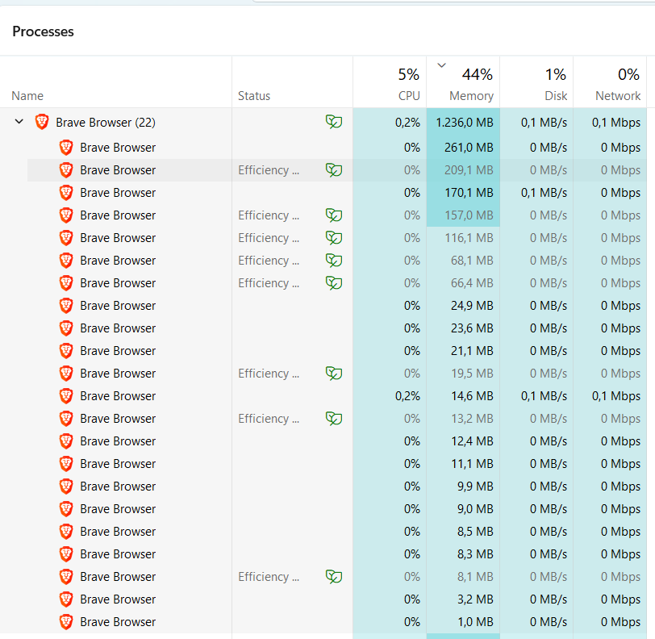
Task: Click the sort direction chevron above Memory
Action: coord(441,65)
